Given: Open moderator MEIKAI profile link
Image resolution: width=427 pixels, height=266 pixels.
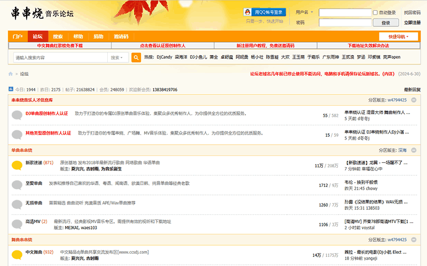Looking at the screenshot, I should (72, 228).
